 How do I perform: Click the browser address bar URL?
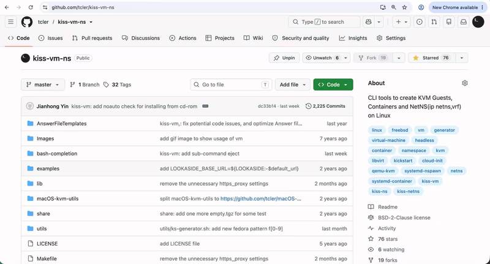coord(83,7)
